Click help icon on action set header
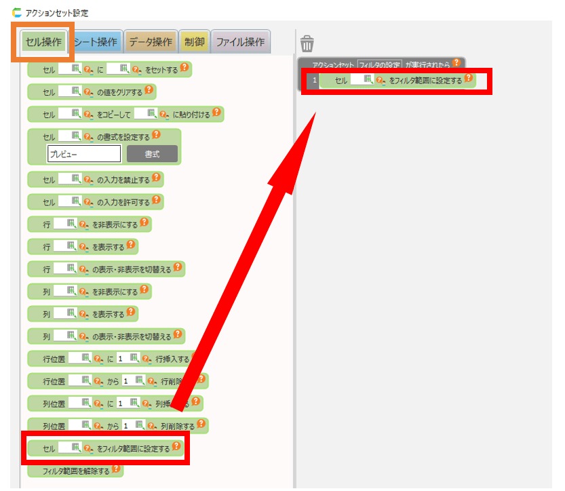Screen dimensions: 565x491 456,63
